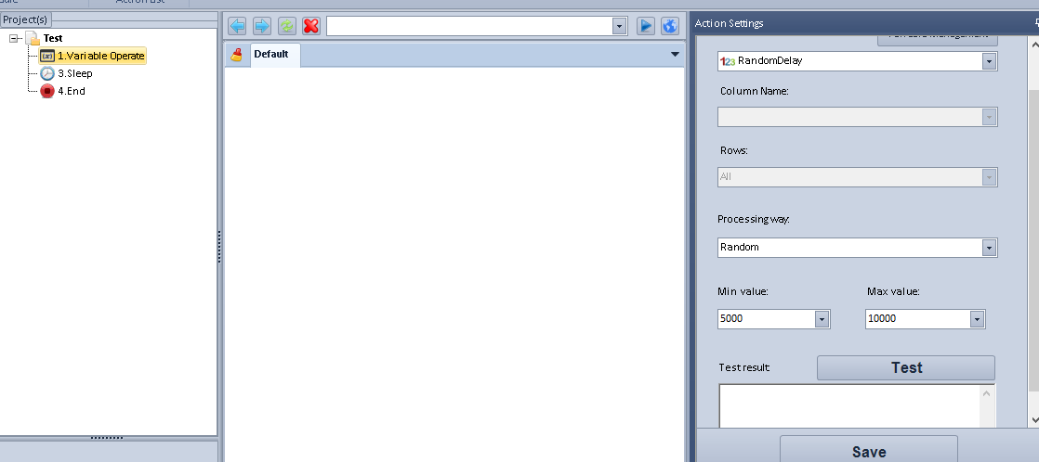Click the green refresh page icon

pos(286,26)
